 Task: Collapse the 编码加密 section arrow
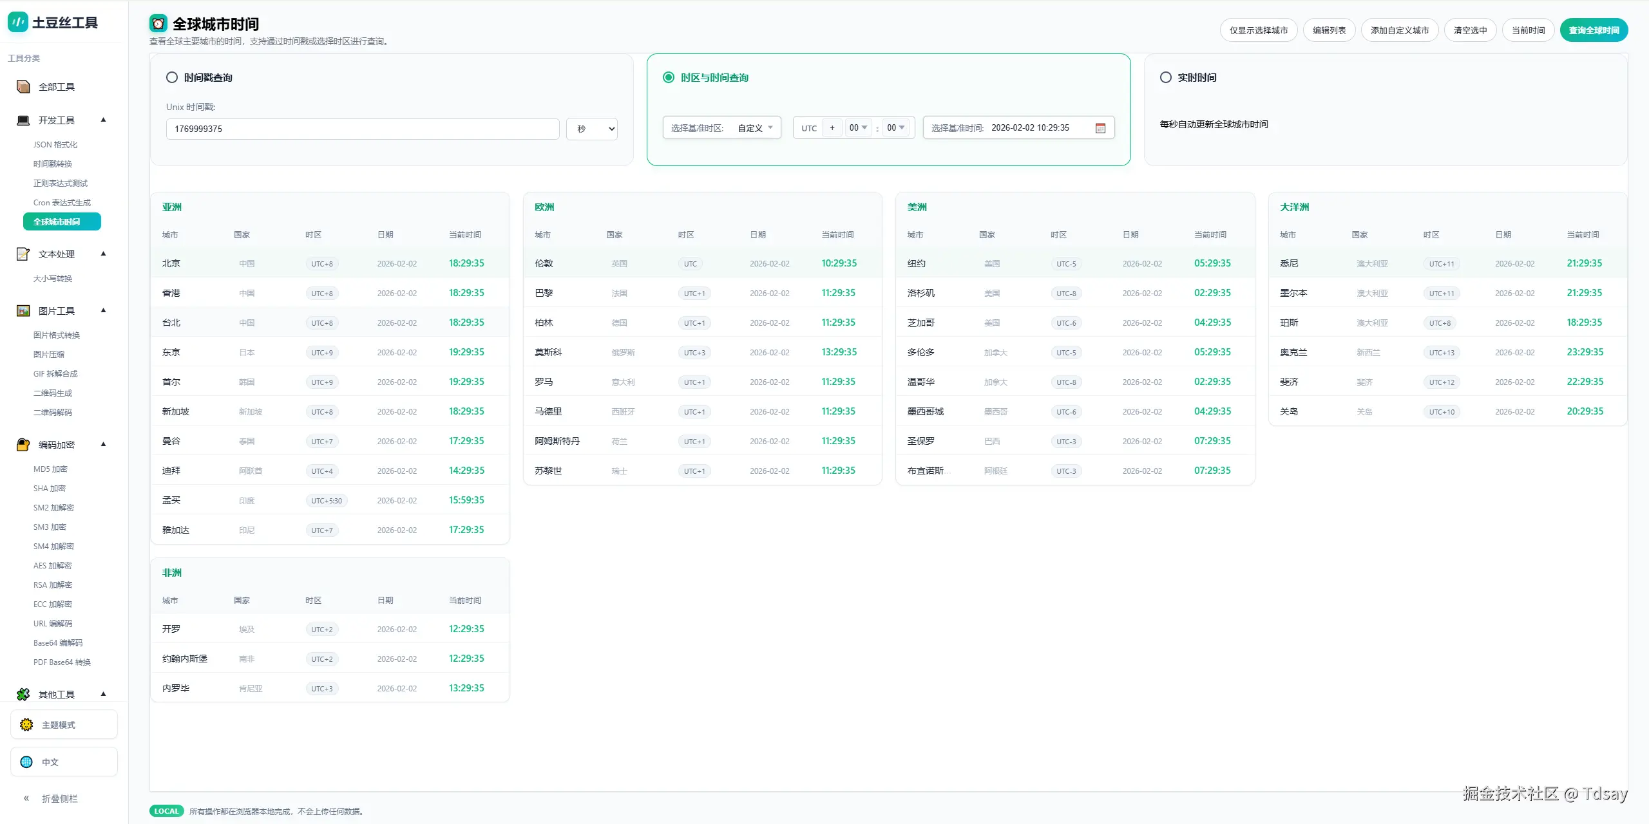click(x=103, y=444)
